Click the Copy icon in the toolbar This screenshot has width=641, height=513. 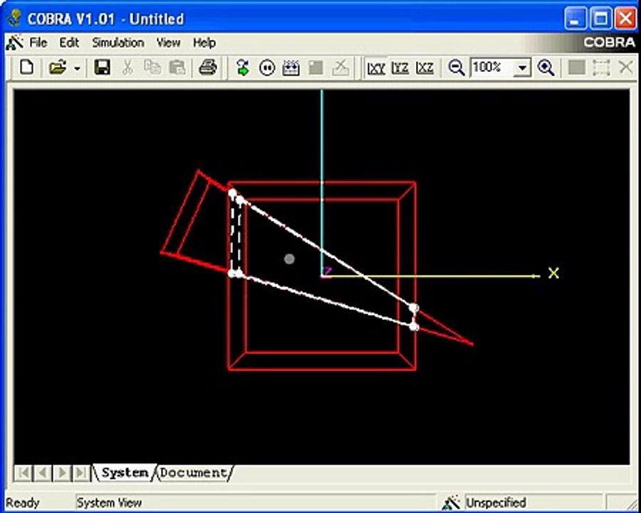[x=152, y=67]
